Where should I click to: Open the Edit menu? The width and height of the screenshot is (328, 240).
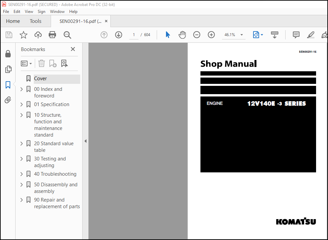[x=17, y=12]
